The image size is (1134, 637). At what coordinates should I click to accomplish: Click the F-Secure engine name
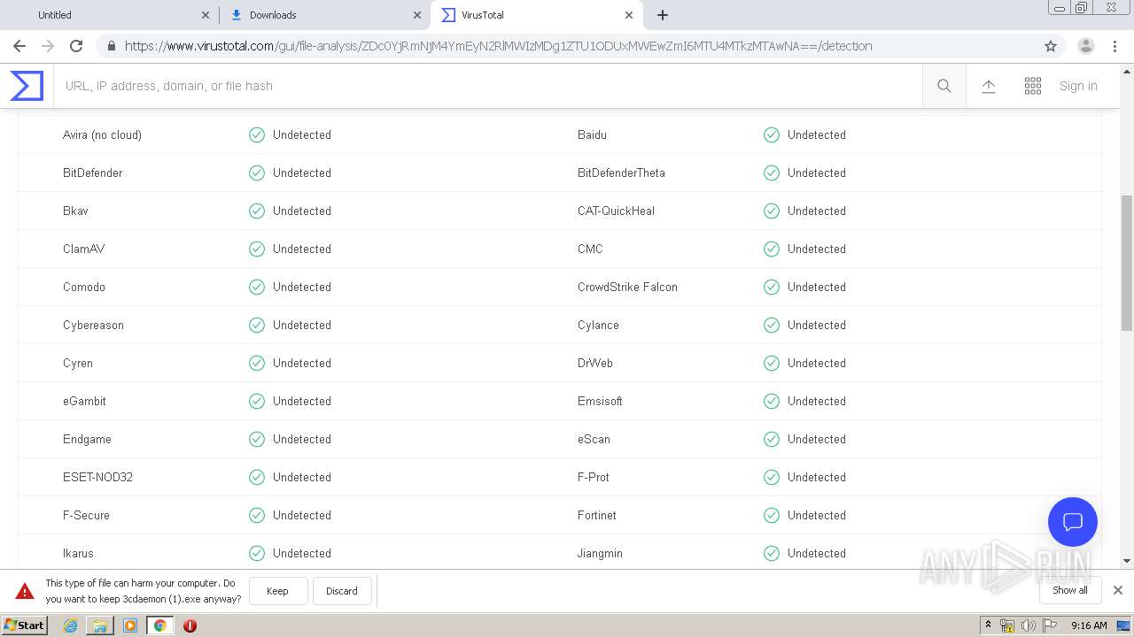pos(86,515)
